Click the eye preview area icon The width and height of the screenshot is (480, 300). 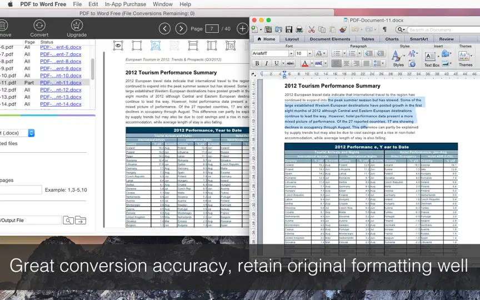[118, 46]
